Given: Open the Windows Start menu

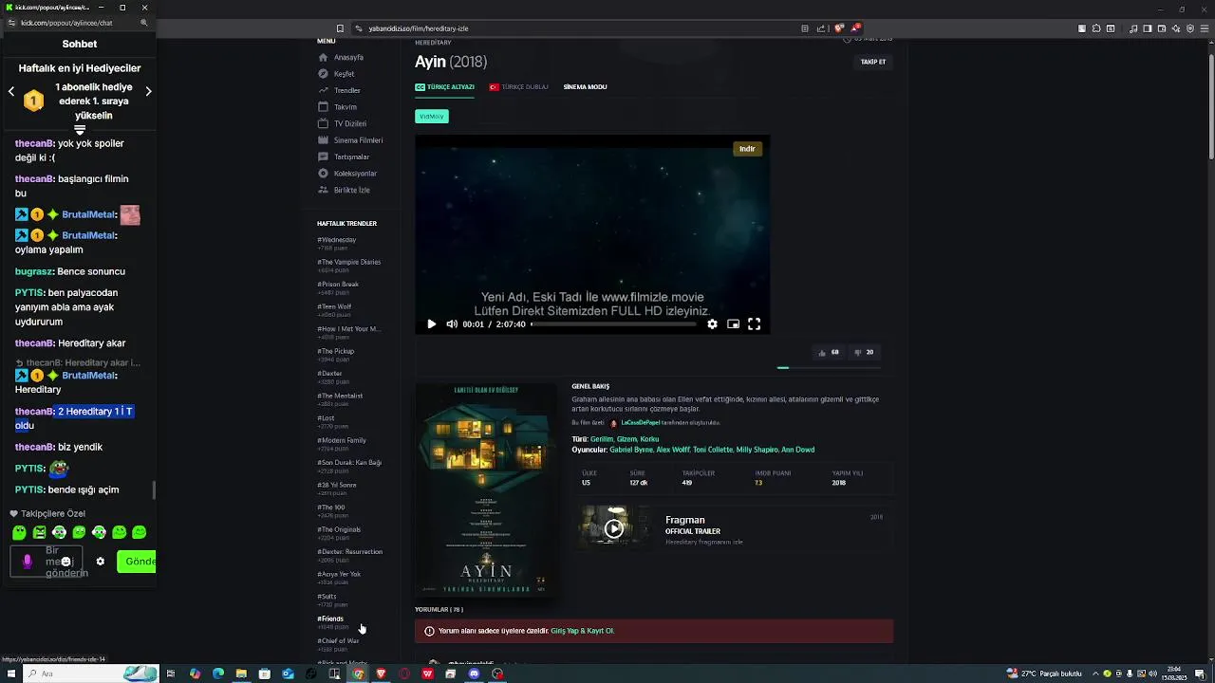Looking at the screenshot, I should 9,674.
